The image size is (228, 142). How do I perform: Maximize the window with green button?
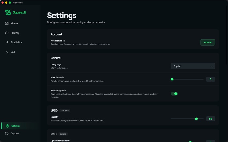tap(10, 3)
